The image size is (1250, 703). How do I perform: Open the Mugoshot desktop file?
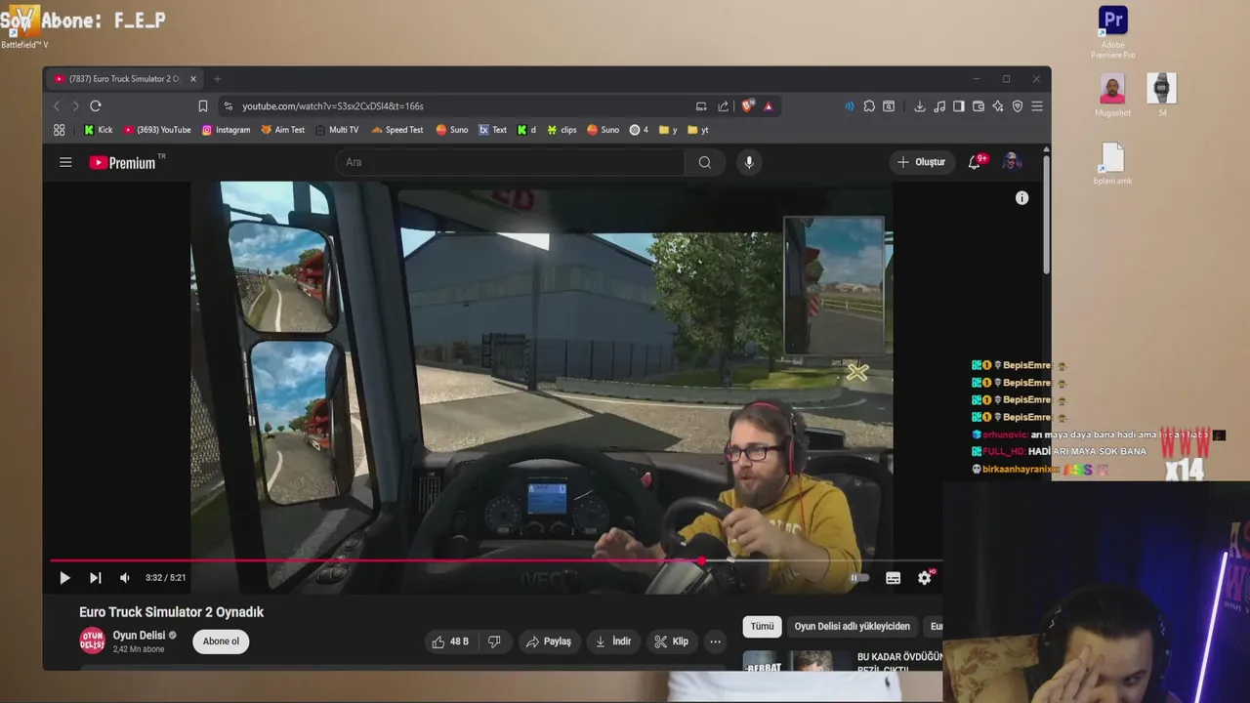(x=1112, y=96)
